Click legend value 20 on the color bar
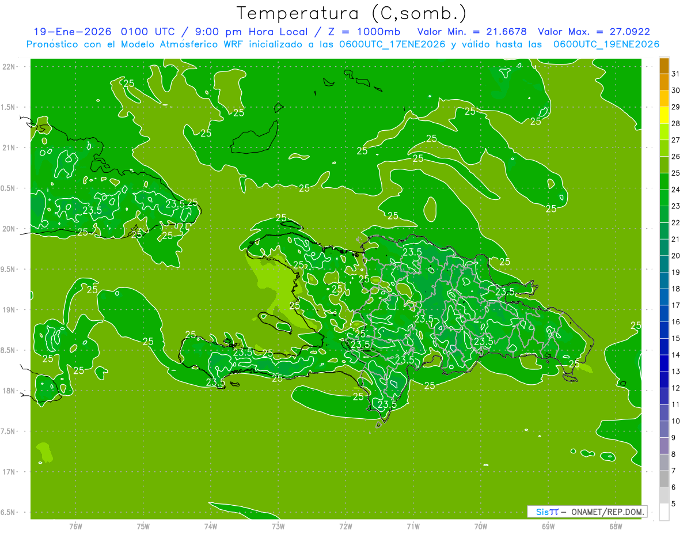 676,256
